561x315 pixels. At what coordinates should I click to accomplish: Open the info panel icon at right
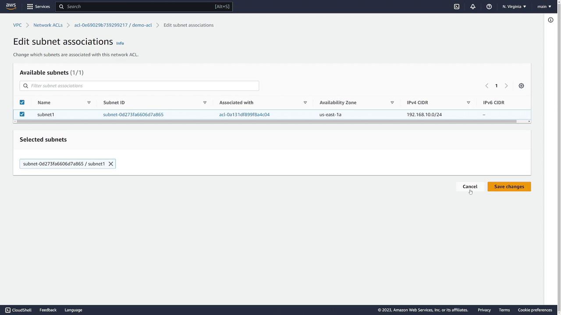coord(550,20)
